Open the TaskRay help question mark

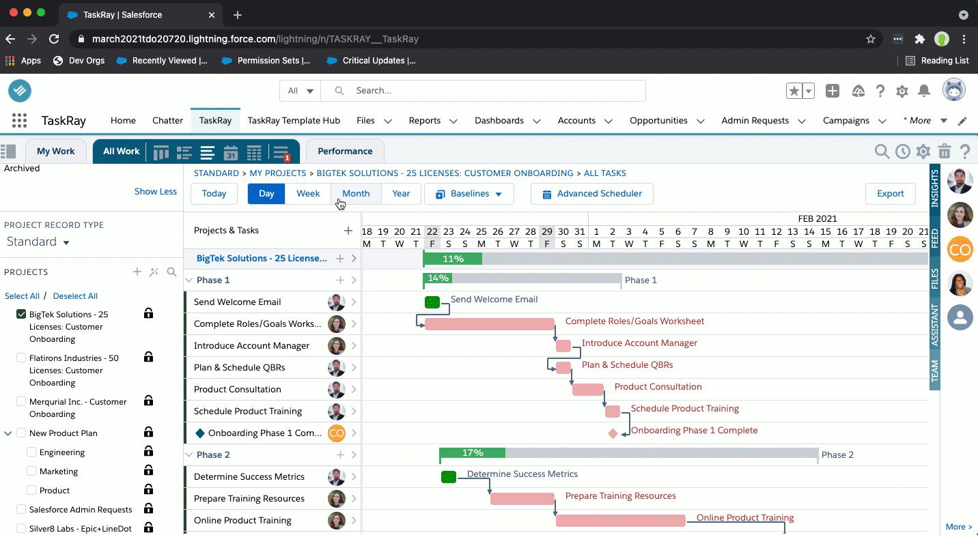click(964, 151)
